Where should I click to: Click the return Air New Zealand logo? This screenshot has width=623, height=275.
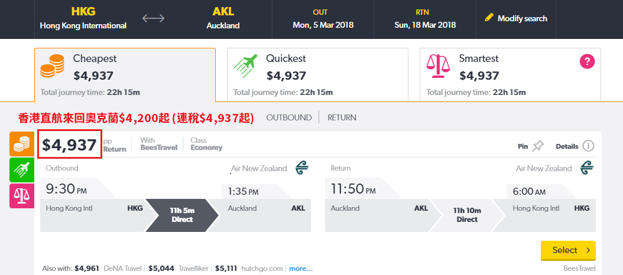pos(587,168)
